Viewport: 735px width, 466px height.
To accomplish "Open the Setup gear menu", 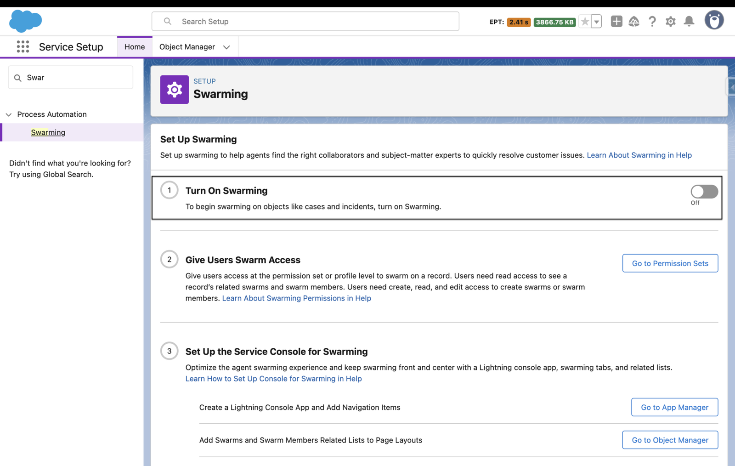I will 671,21.
